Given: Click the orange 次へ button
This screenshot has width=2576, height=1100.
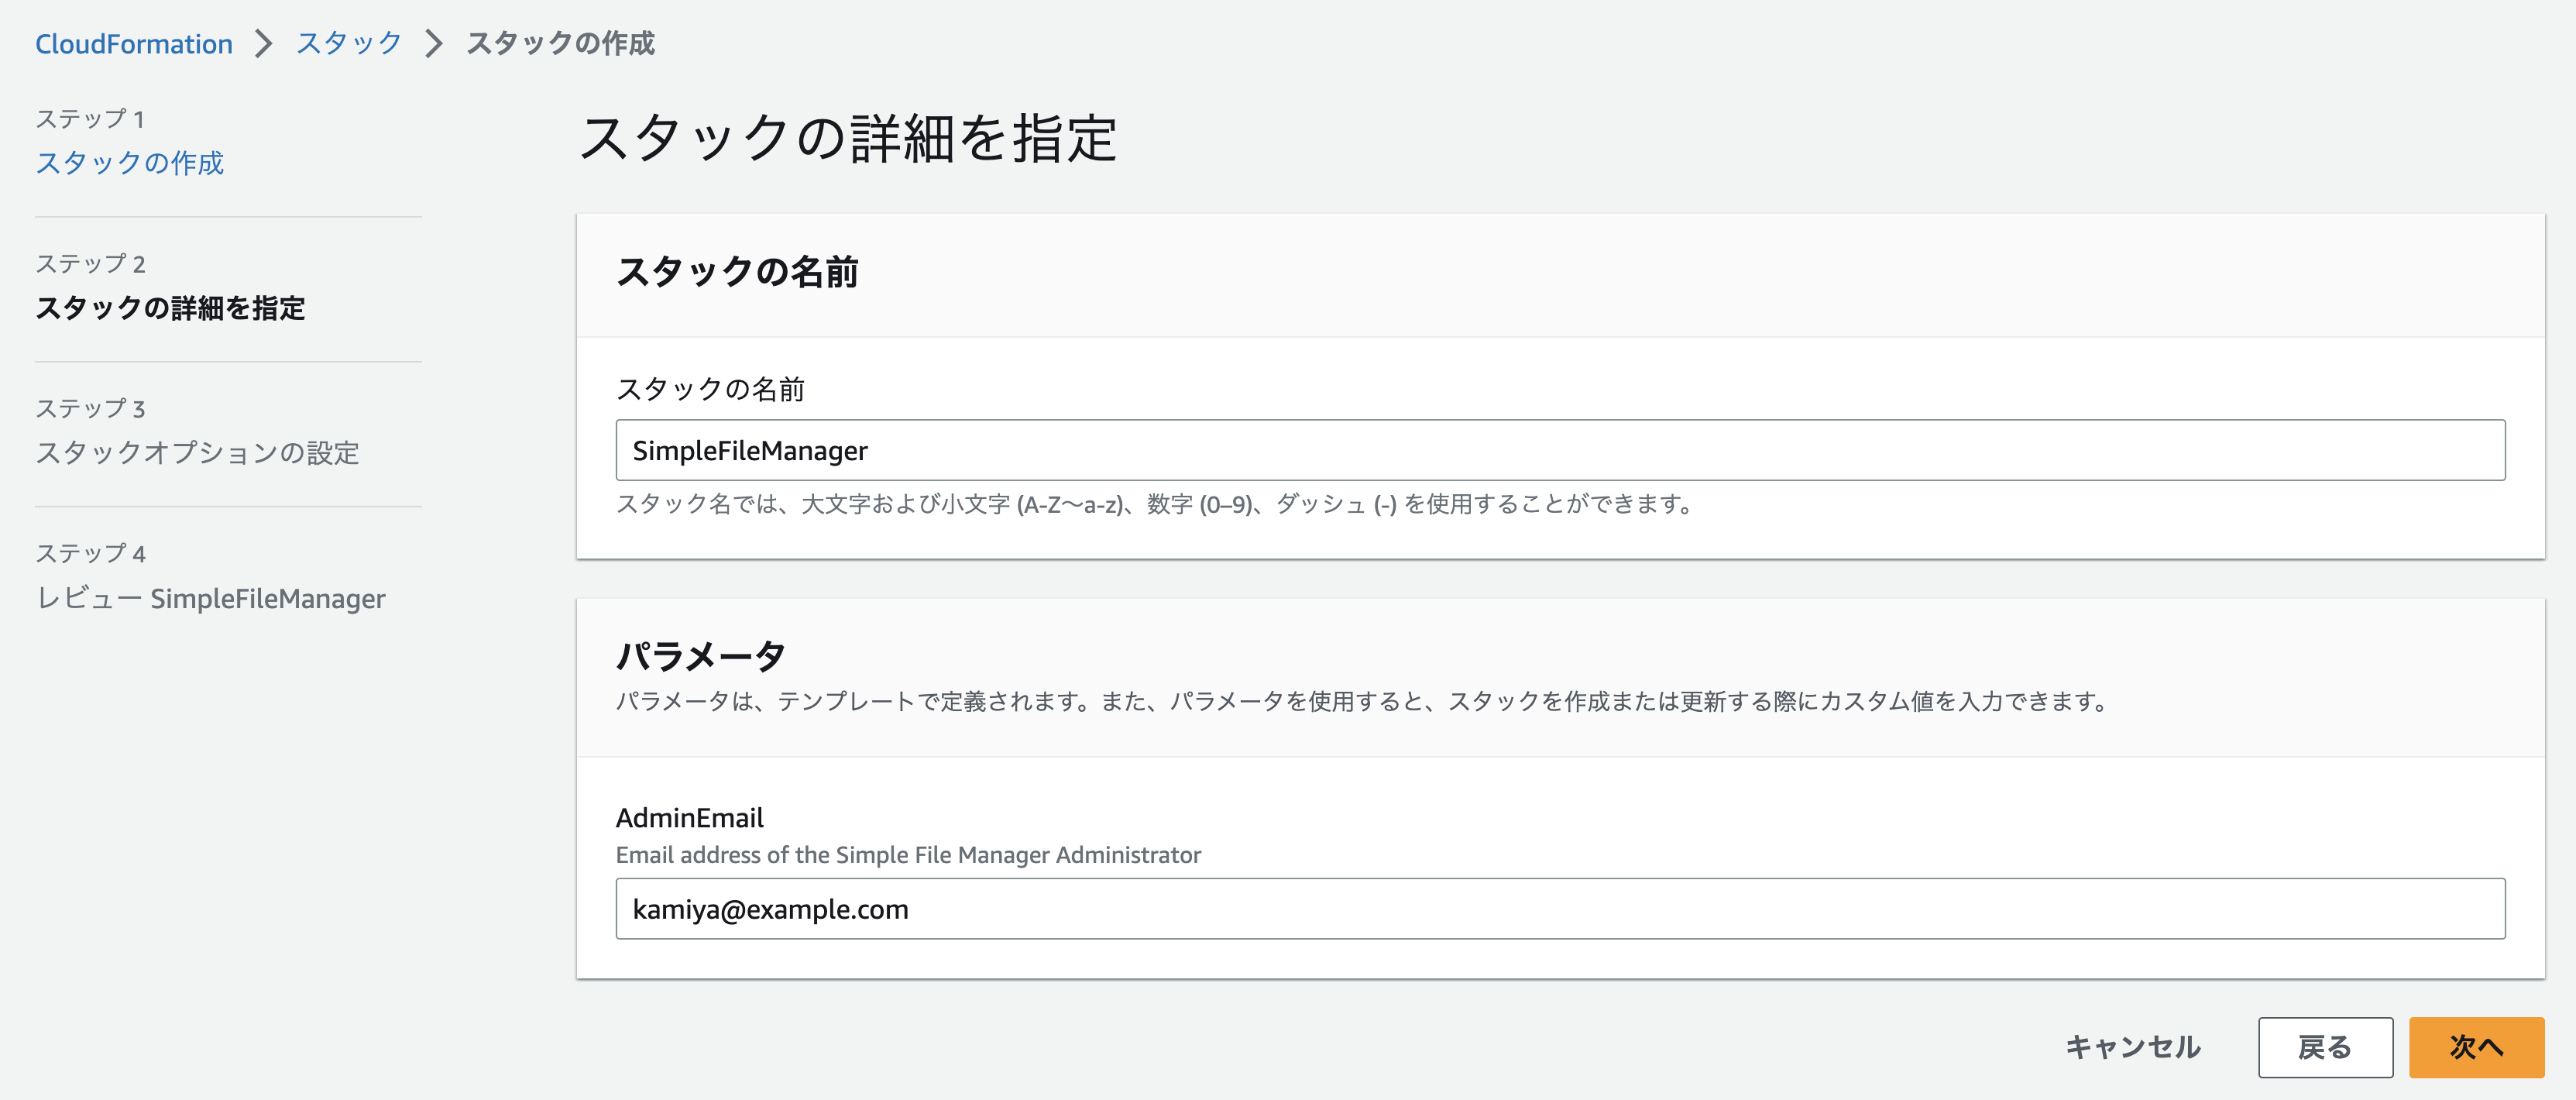Looking at the screenshot, I should tap(2476, 1047).
